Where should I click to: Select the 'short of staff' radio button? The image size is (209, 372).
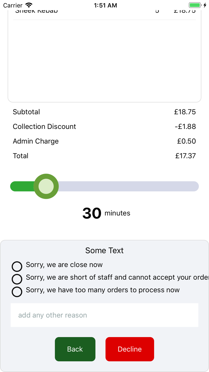pos(17,279)
